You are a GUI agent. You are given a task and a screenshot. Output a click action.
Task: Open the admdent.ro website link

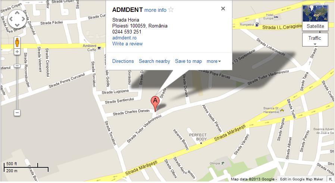coord(124,38)
